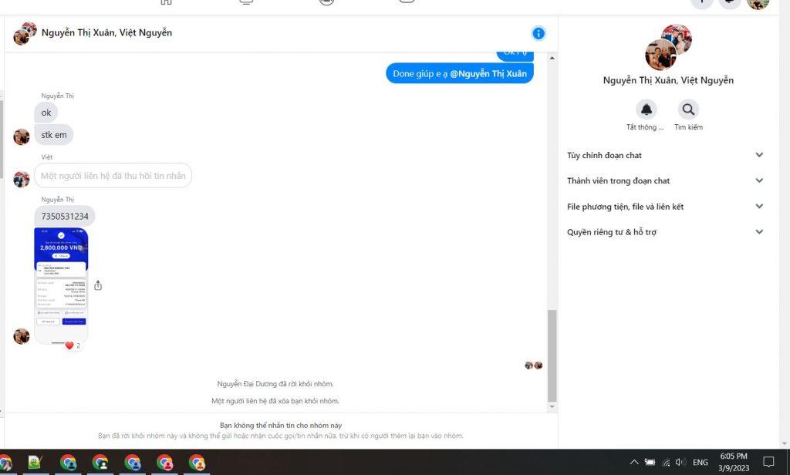Check battery status in system tray
Image resolution: width=790 pixels, height=475 pixels.
click(x=650, y=462)
